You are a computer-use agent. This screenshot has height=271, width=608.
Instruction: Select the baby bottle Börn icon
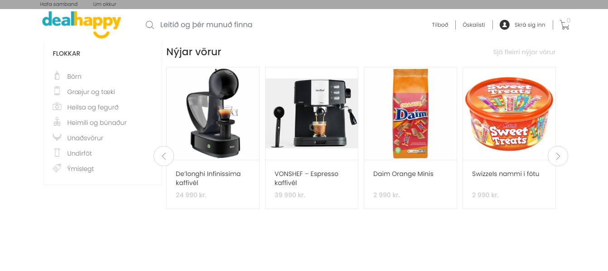pyautogui.click(x=57, y=76)
